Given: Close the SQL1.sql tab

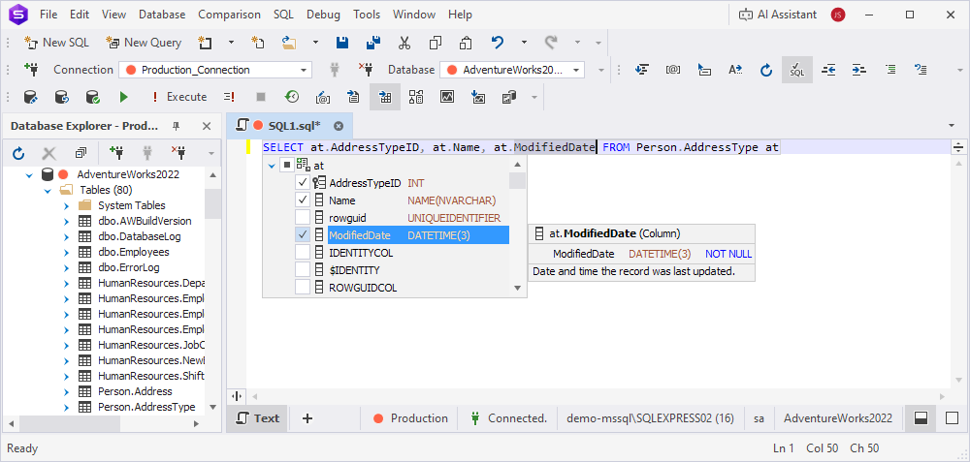Looking at the screenshot, I should point(339,126).
